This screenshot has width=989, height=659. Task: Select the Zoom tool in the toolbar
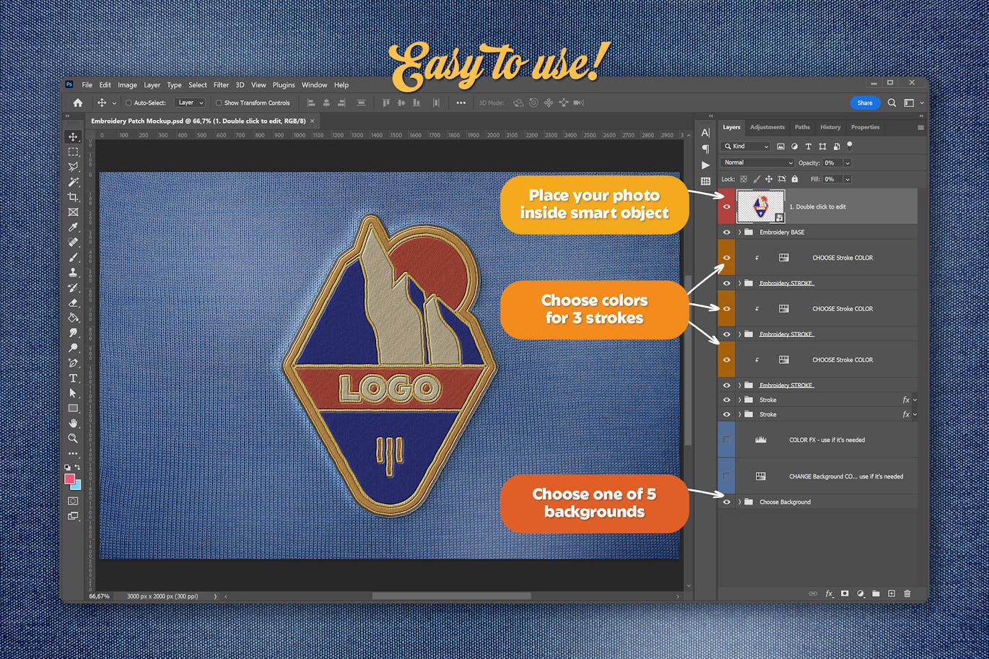coord(73,438)
